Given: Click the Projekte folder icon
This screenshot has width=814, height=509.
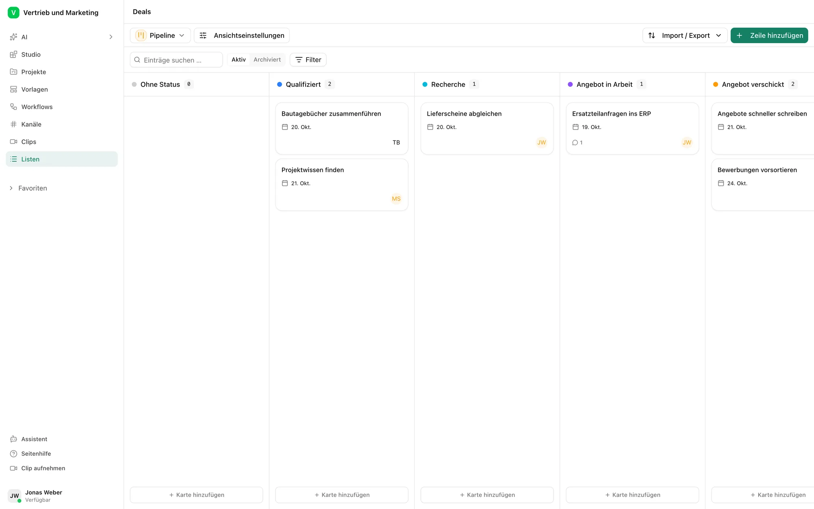Looking at the screenshot, I should click(13, 72).
